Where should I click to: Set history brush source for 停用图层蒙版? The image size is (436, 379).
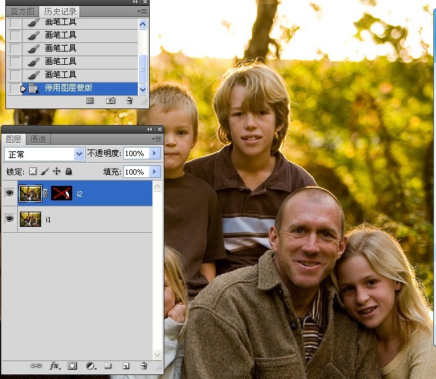click(x=15, y=89)
